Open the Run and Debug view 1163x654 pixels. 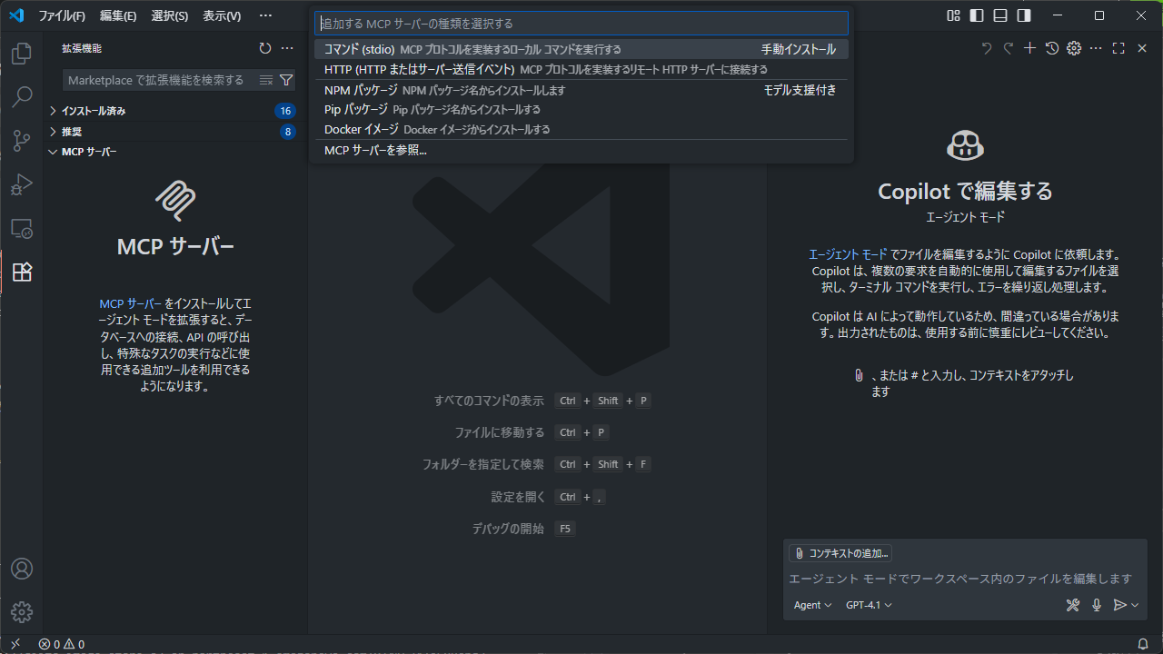22,184
